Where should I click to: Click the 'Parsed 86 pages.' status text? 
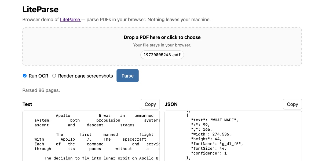41,90
